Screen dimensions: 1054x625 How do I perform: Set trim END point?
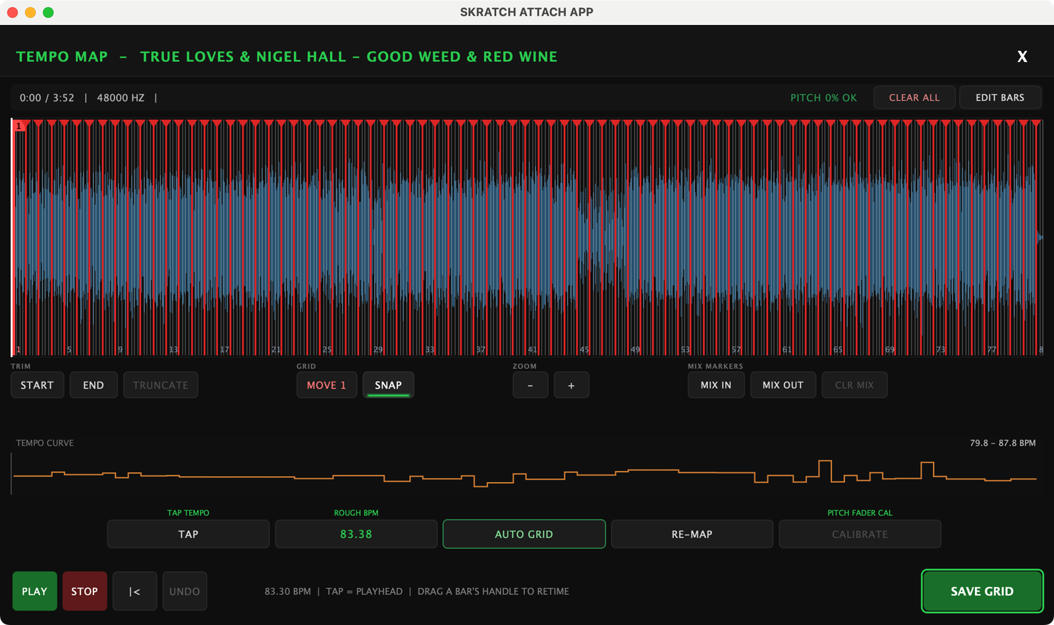tap(94, 385)
